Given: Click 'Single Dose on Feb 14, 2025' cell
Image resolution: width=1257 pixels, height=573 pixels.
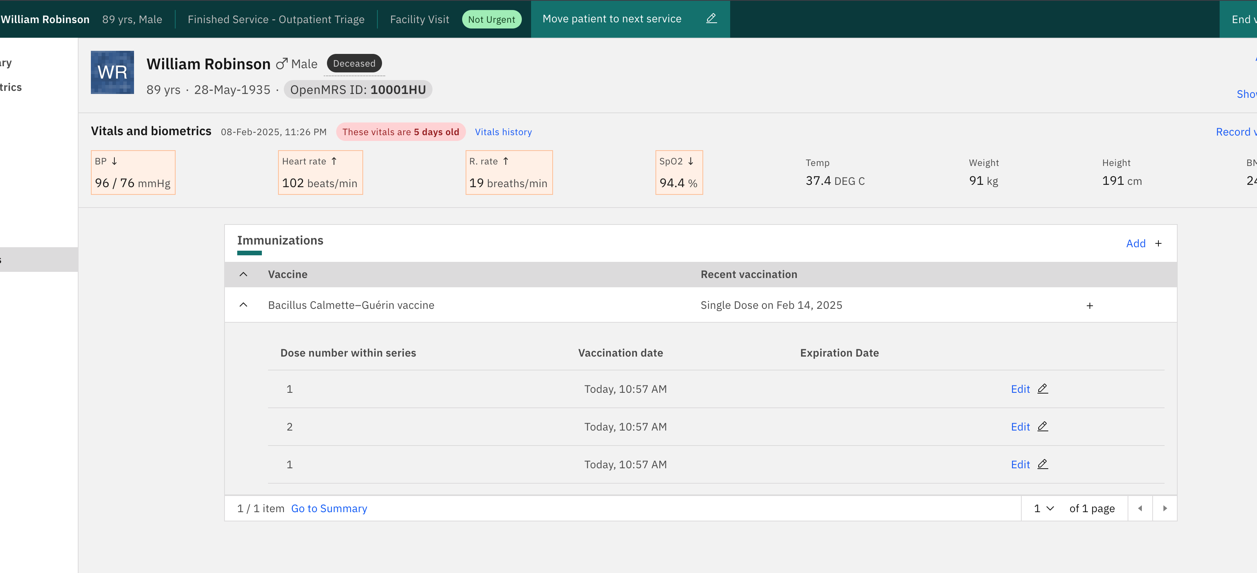Looking at the screenshot, I should 771,305.
